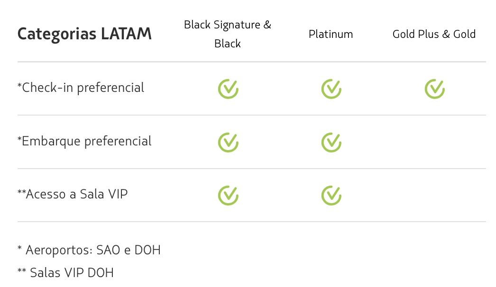
Task: Select the Gold Plus & Gold column header
Action: pos(434,34)
